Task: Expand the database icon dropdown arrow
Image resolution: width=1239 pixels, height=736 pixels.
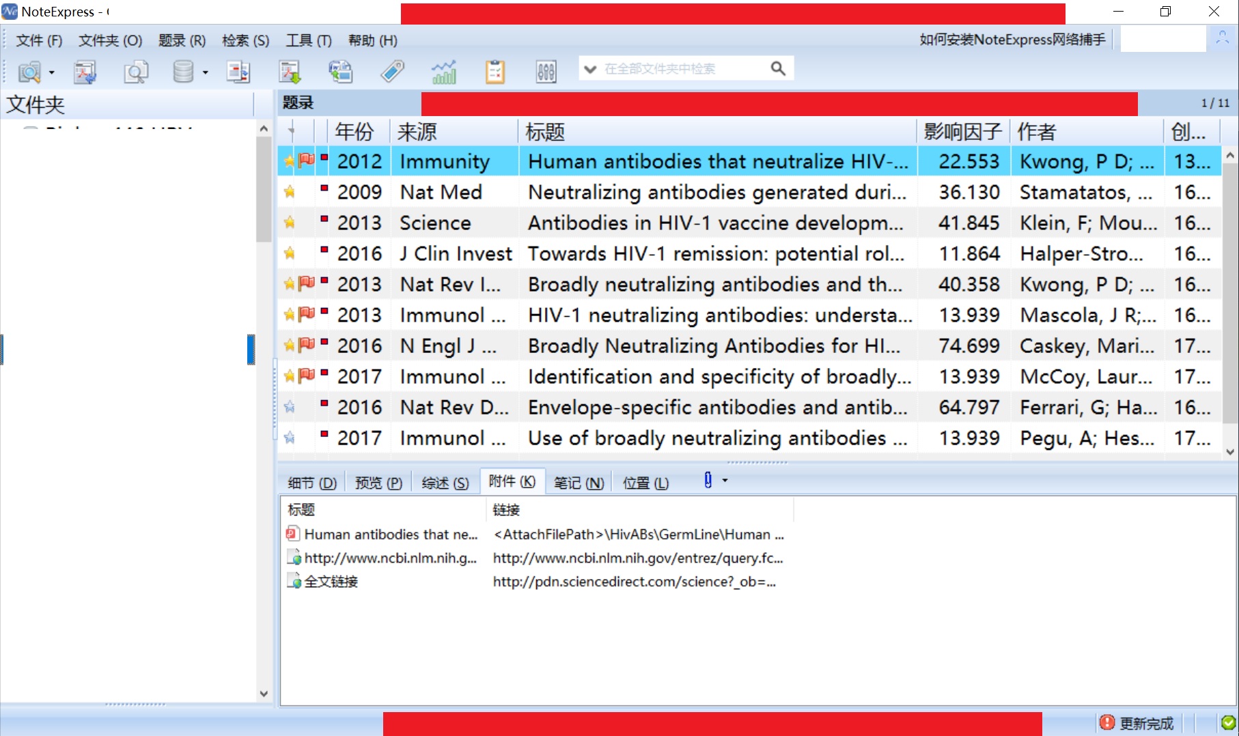Action: pos(205,72)
